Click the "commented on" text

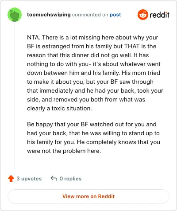point(90,15)
